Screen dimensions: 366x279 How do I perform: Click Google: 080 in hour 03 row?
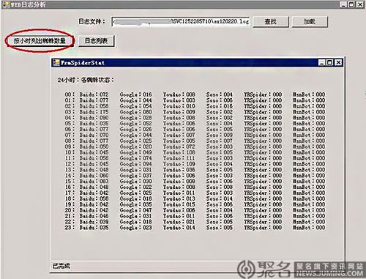[135, 112]
